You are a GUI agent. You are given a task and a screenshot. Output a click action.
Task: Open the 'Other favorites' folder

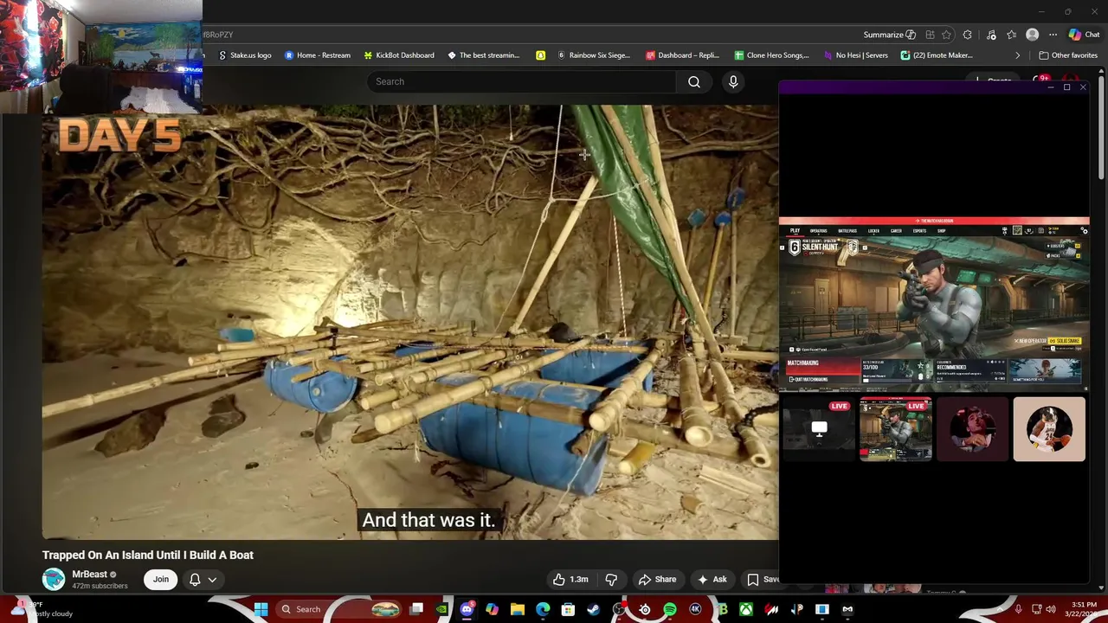(x=1068, y=55)
